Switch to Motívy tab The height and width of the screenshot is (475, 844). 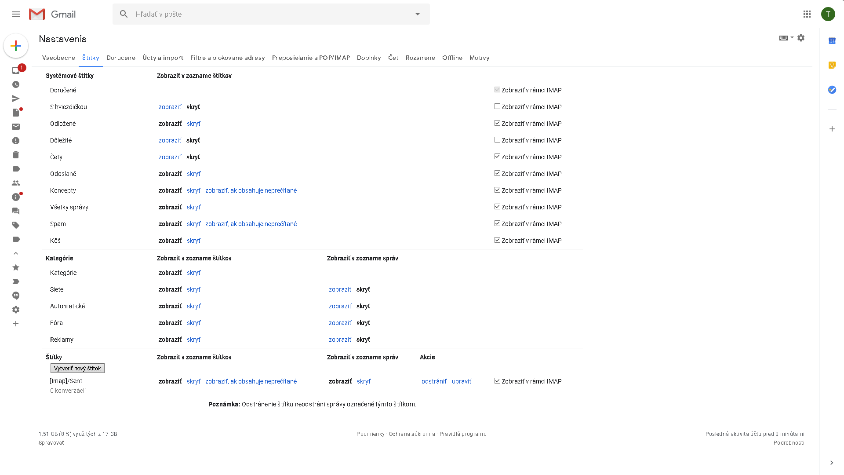point(479,58)
